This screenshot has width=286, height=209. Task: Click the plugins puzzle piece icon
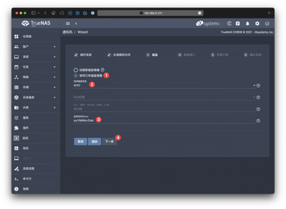click(16, 128)
